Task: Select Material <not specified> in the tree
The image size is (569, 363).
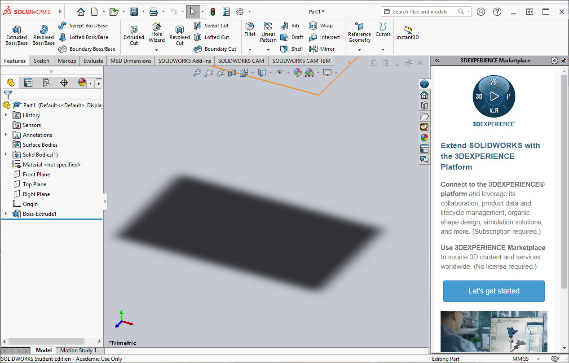Action: tap(47, 165)
